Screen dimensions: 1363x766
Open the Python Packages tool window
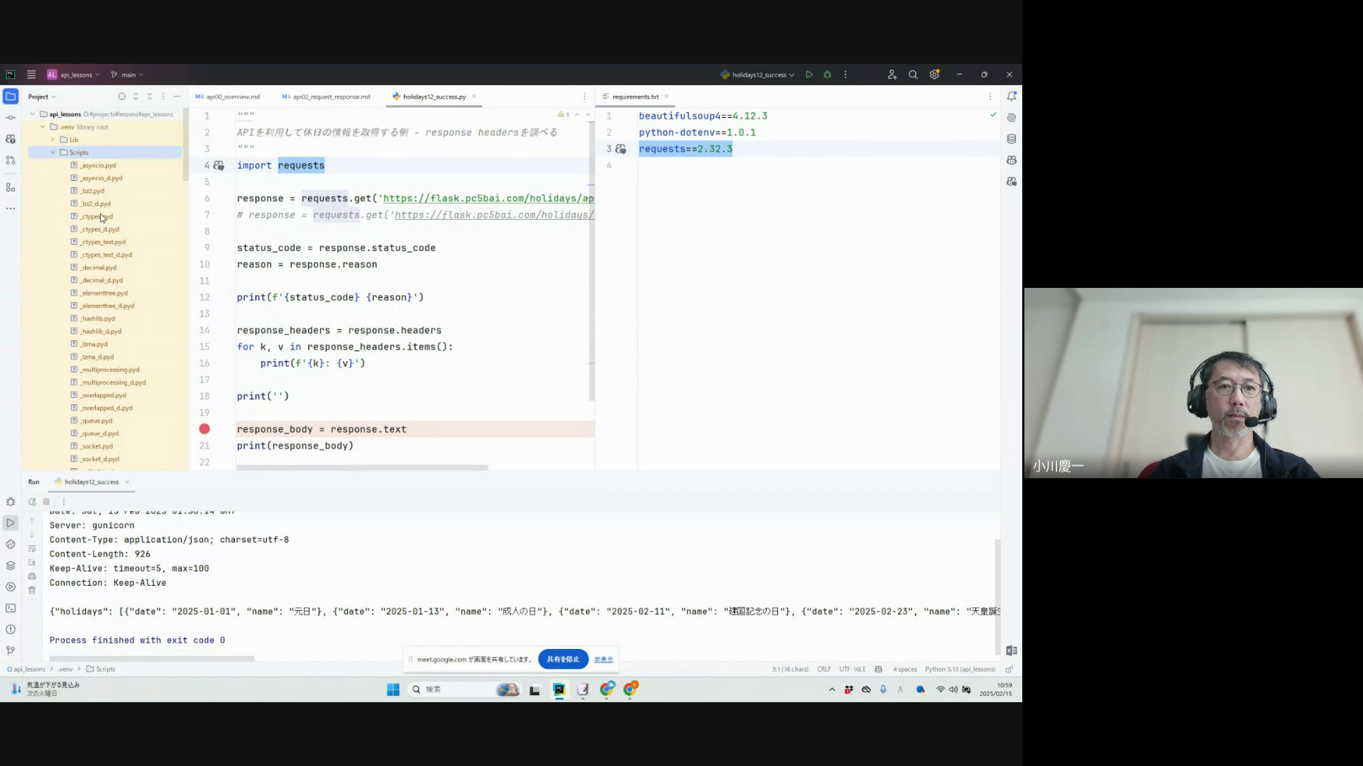tap(11, 565)
